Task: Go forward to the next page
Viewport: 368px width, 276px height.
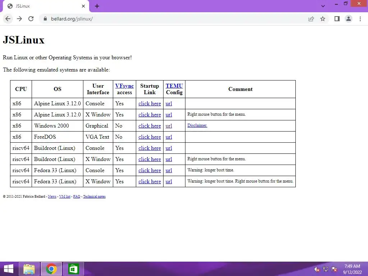Action: (x=19, y=19)
